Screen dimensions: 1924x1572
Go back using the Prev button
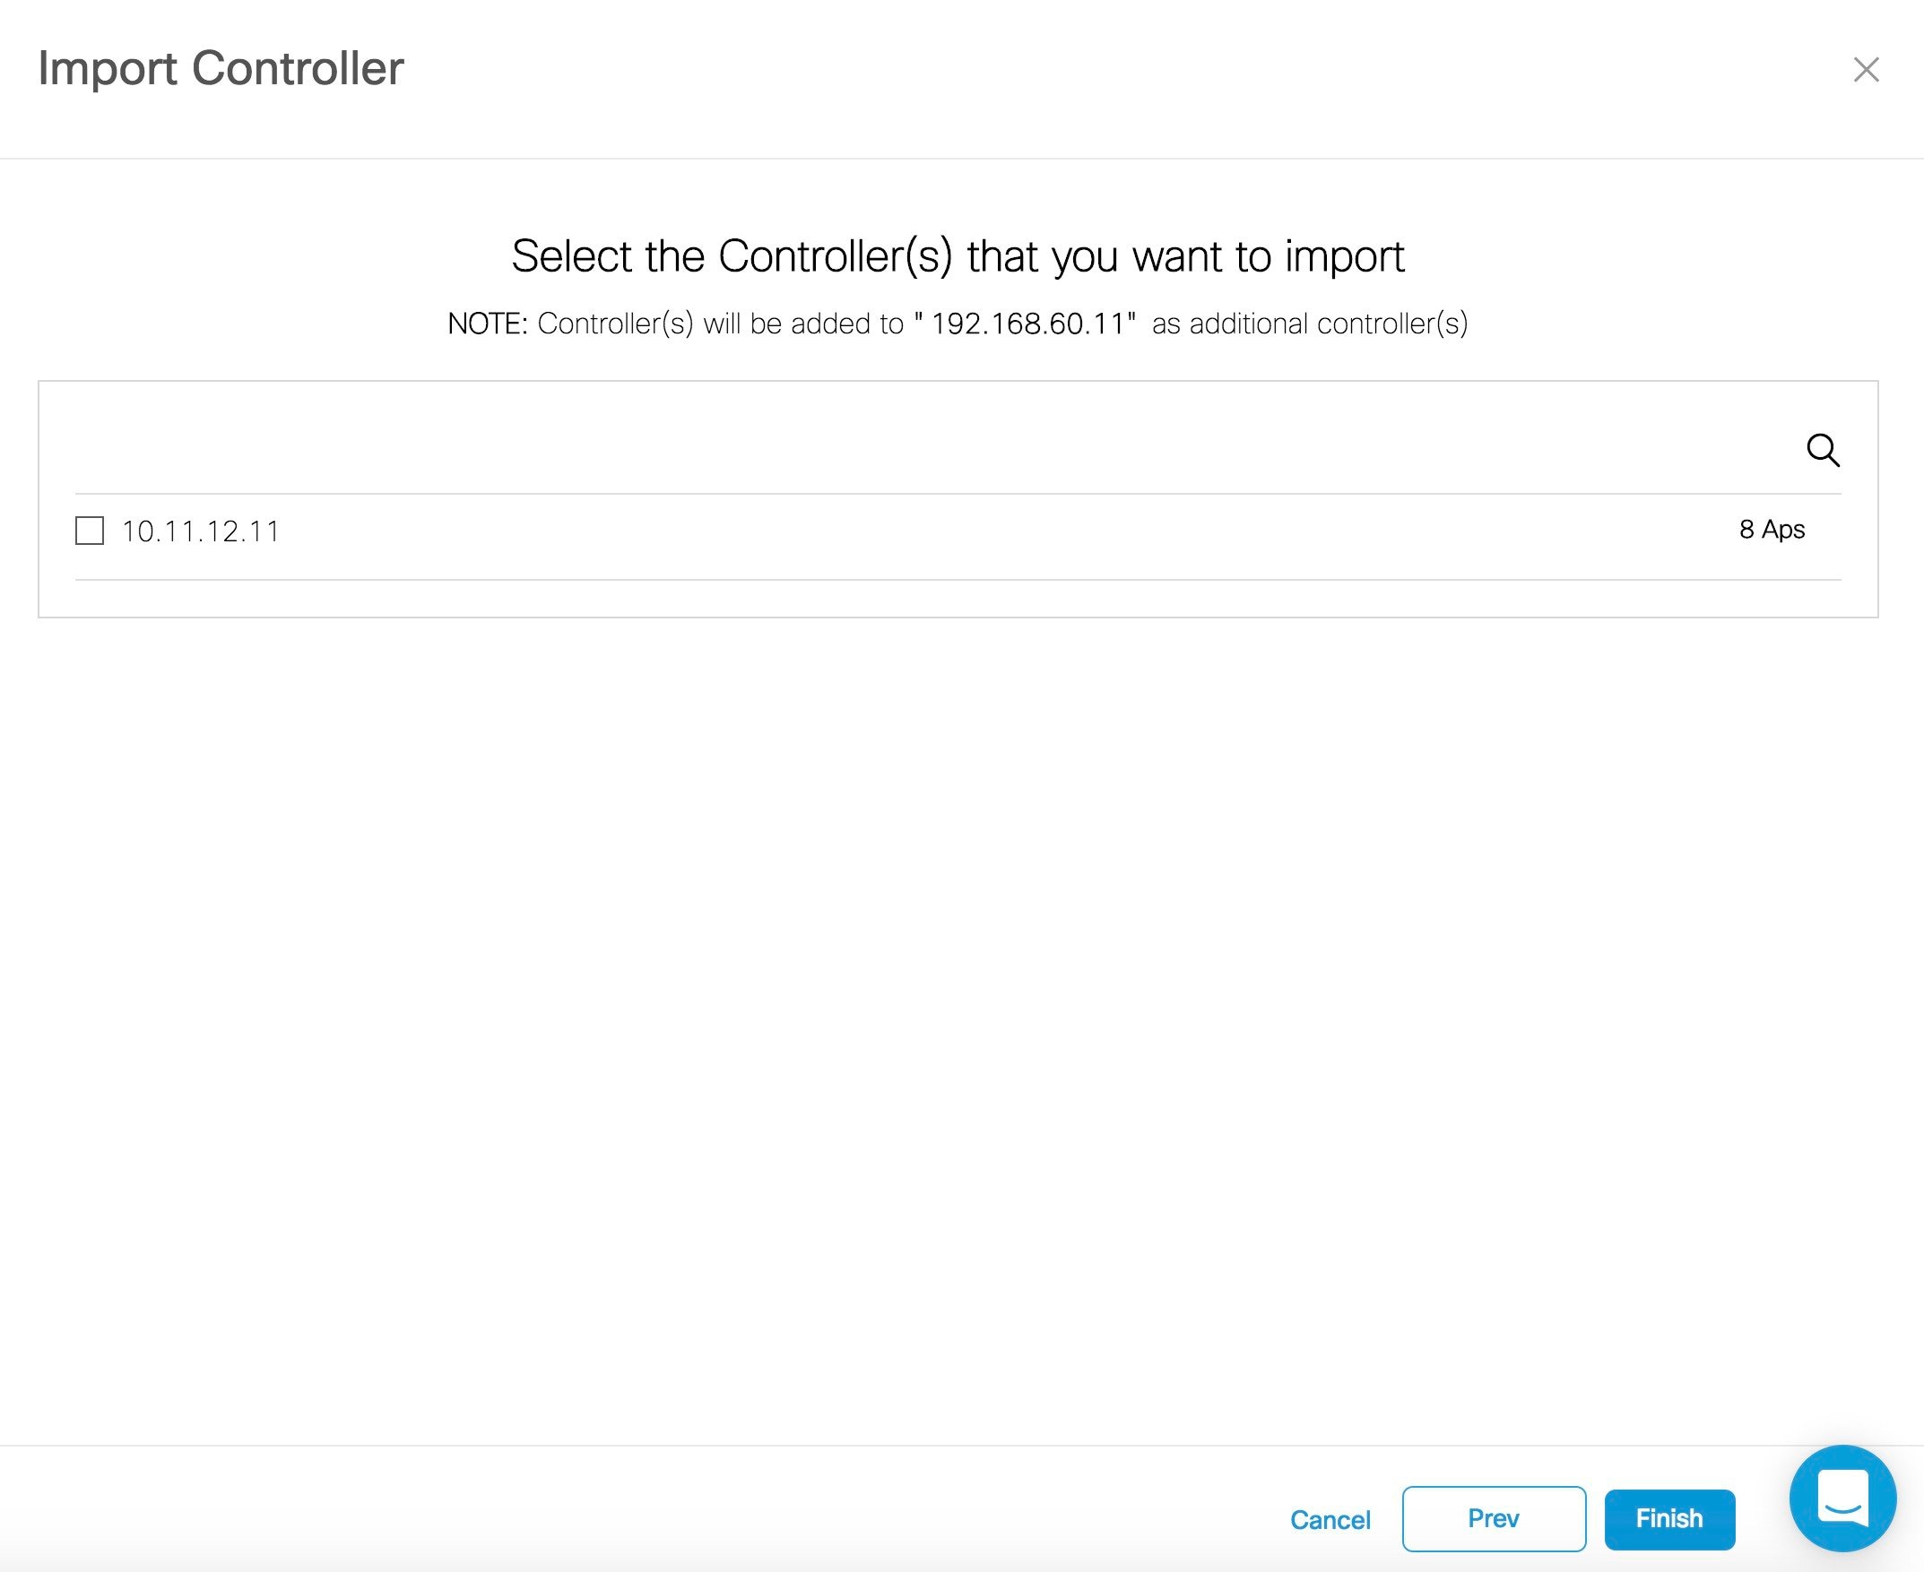(x=1493, y=1519)
